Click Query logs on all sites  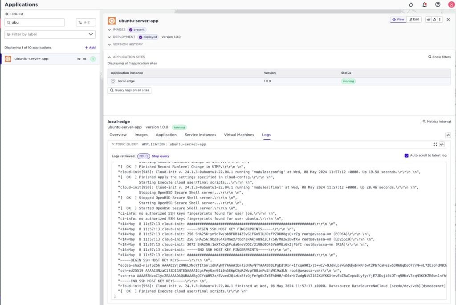point(130,90)
